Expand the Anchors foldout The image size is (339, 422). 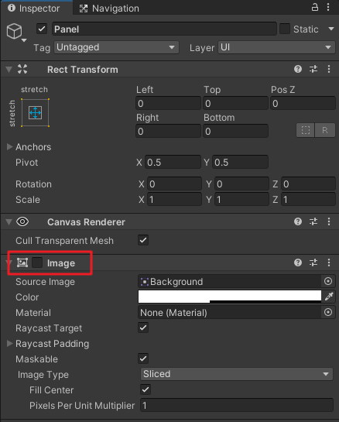click(x=10, y=146)
